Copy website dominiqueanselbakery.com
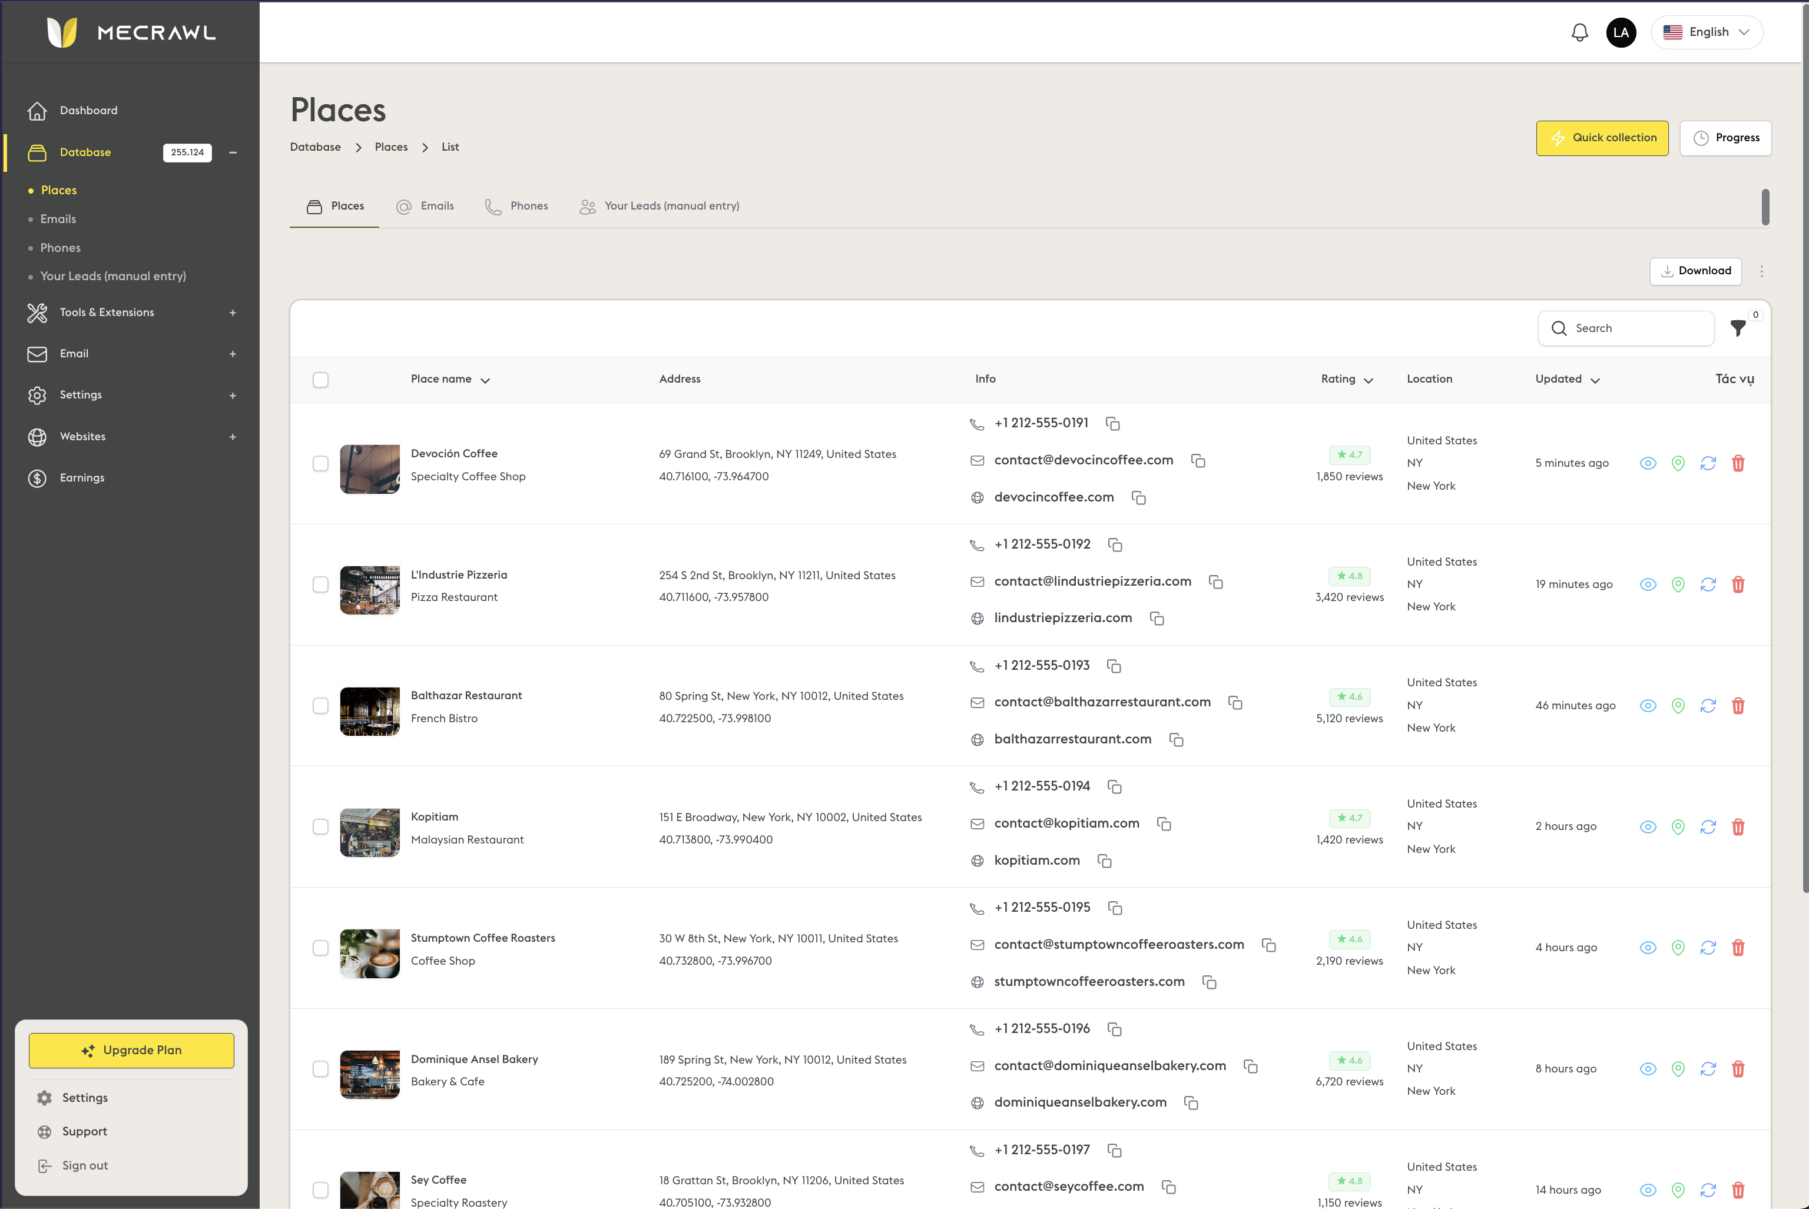 [x=1191, y=1102]
